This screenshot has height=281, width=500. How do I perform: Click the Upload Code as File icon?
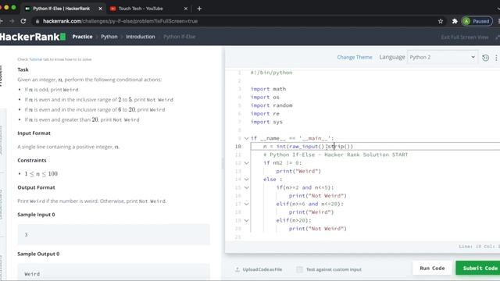click(x=237, y=269)
